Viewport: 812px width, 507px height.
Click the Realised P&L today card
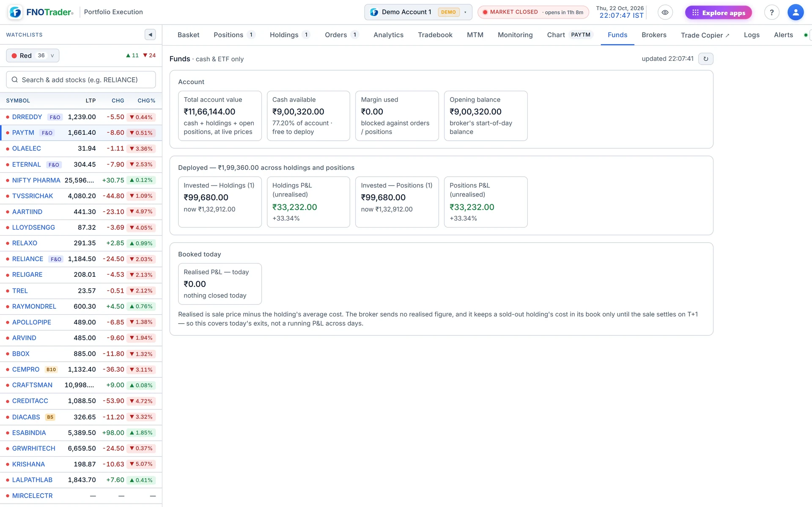pyautogui.click(x=220, y=284)
